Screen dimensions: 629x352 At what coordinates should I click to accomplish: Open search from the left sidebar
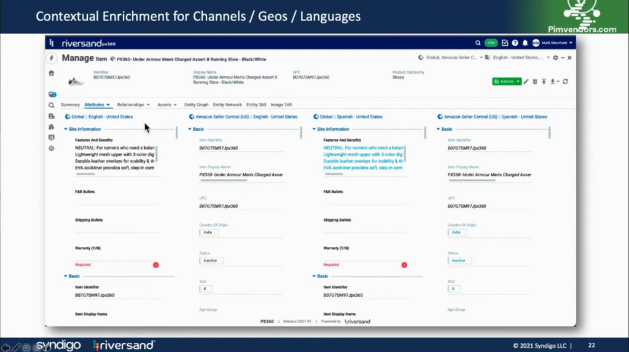point(52,105)
